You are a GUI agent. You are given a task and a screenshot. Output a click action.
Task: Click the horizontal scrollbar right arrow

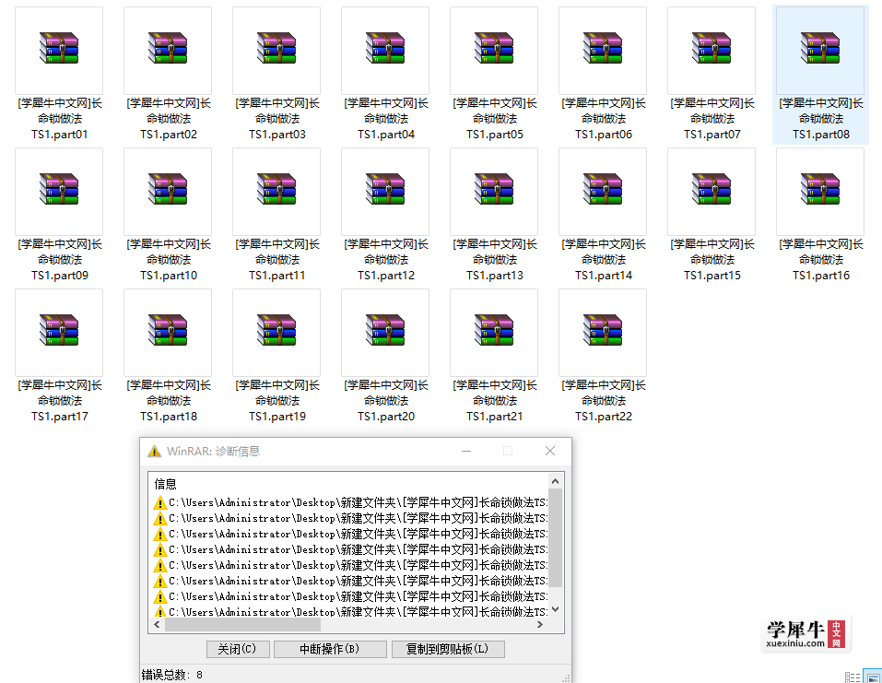540,625
